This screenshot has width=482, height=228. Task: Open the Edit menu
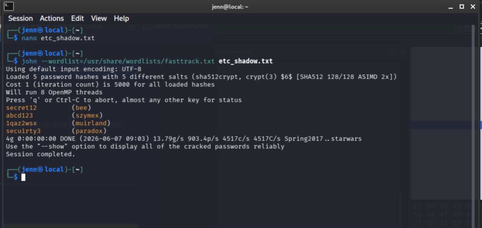tap(77, 18)
